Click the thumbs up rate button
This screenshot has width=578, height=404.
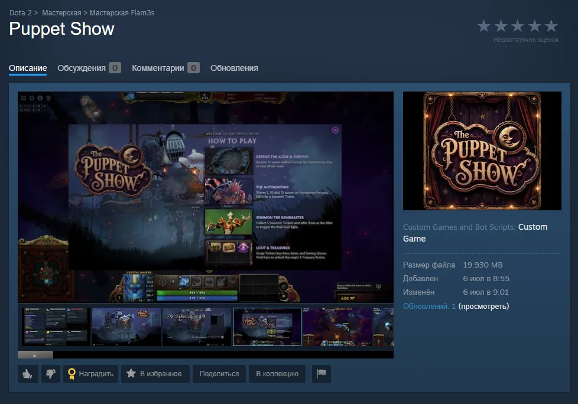coord(28,374)
